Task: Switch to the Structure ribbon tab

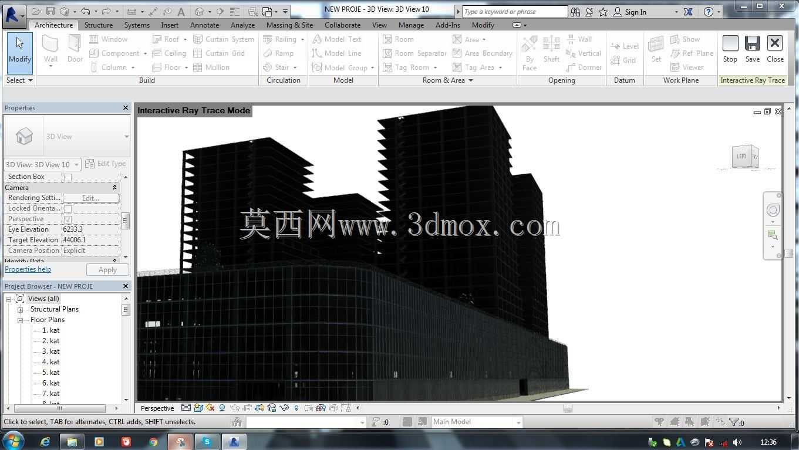Action: click(x=99, y=25)
